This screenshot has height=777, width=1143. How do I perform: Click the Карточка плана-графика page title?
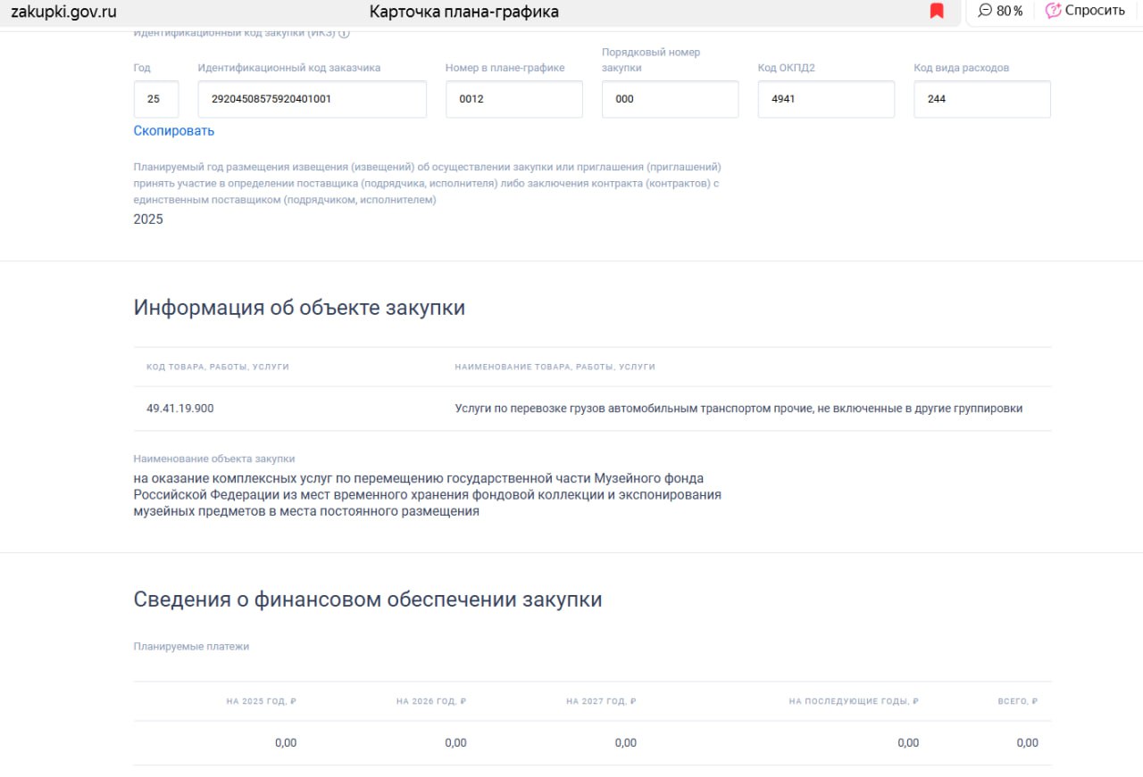point(463,12)
